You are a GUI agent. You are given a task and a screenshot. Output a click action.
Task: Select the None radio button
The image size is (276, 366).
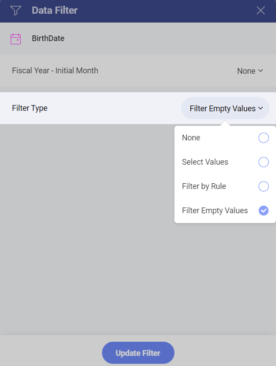(263, 138)
